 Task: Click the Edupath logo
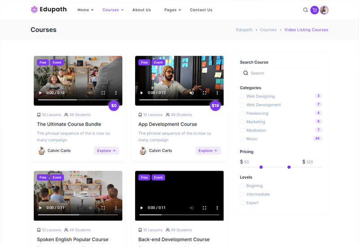tap(48, 9)
